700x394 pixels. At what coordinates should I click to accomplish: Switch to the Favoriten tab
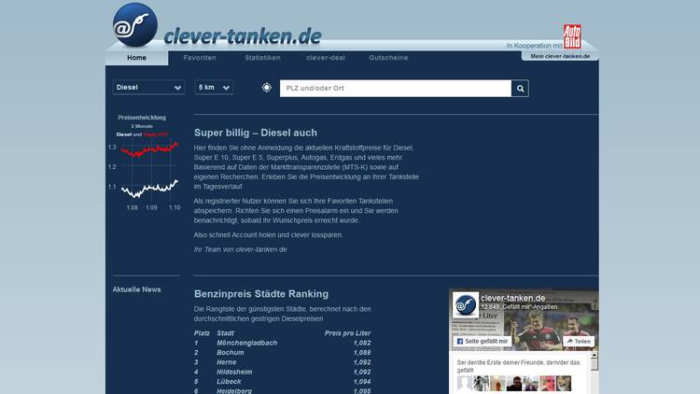coord(200,58)
